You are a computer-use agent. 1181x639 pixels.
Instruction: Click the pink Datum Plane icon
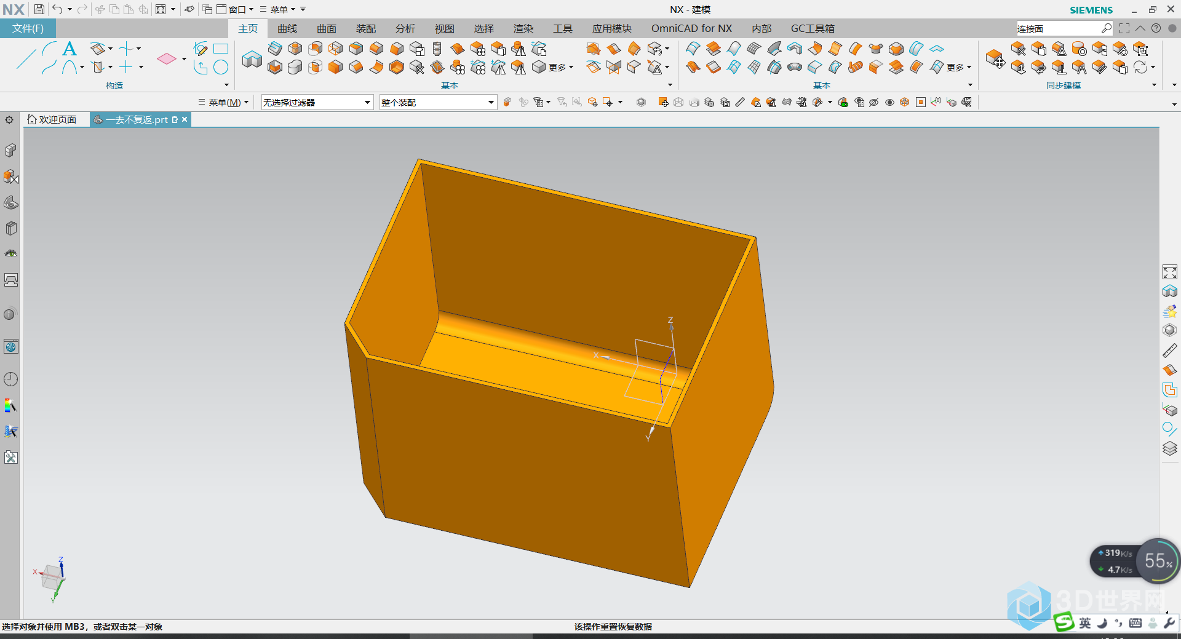[167, 58]
